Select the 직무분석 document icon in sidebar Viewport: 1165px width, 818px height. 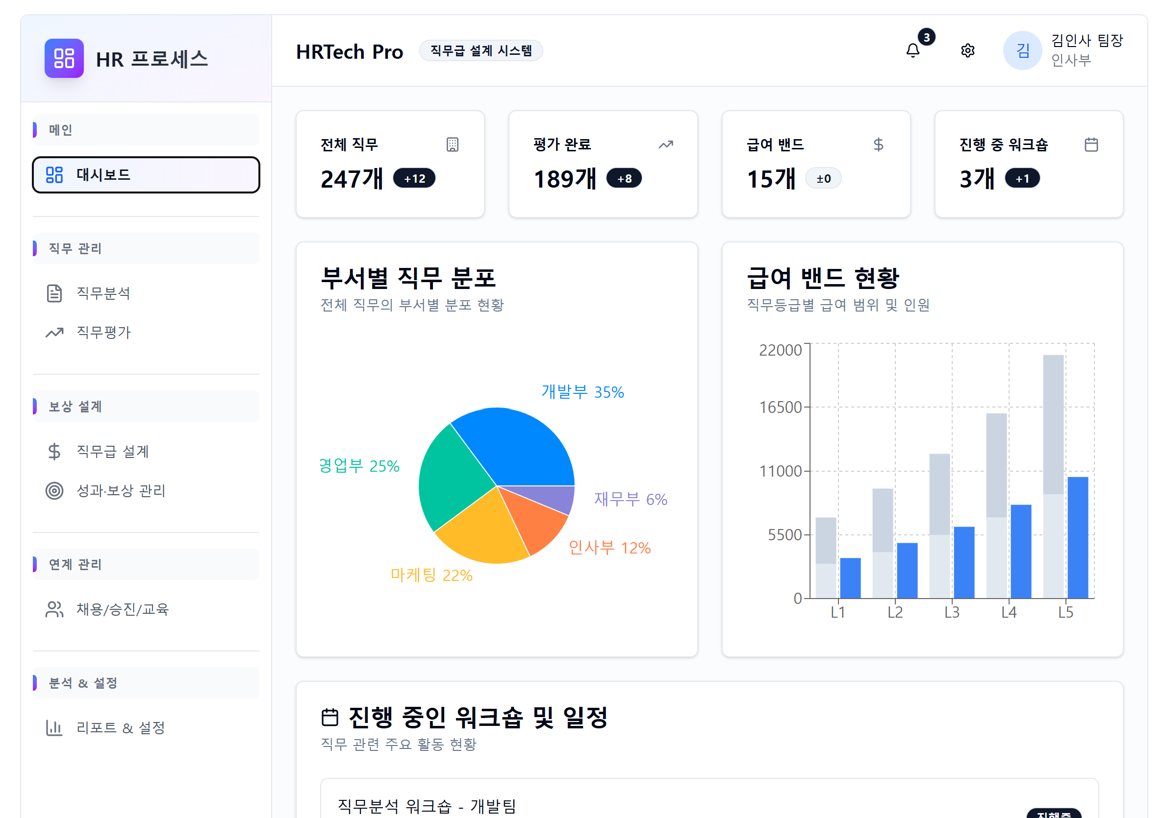(x=54, y=293)
